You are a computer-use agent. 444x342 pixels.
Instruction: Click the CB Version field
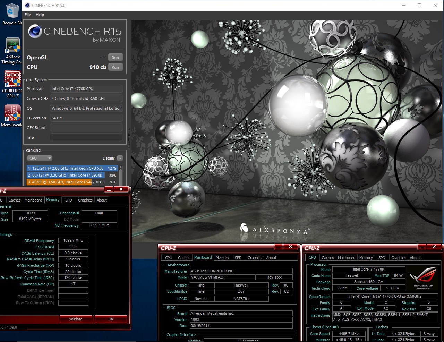point(86,118)
